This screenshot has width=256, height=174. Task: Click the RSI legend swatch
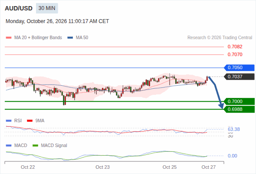tap(9, 121)
